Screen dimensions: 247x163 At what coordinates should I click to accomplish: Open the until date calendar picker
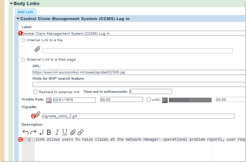[x=165, y=100]
